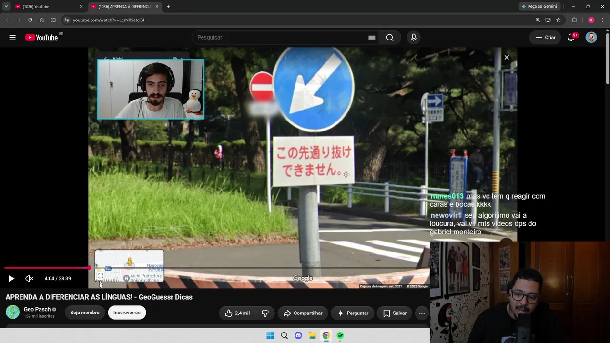Open the on-screen keyboard in search box
Image resolution: width=610 pixels, height=343 pixels.
point(372,38)
